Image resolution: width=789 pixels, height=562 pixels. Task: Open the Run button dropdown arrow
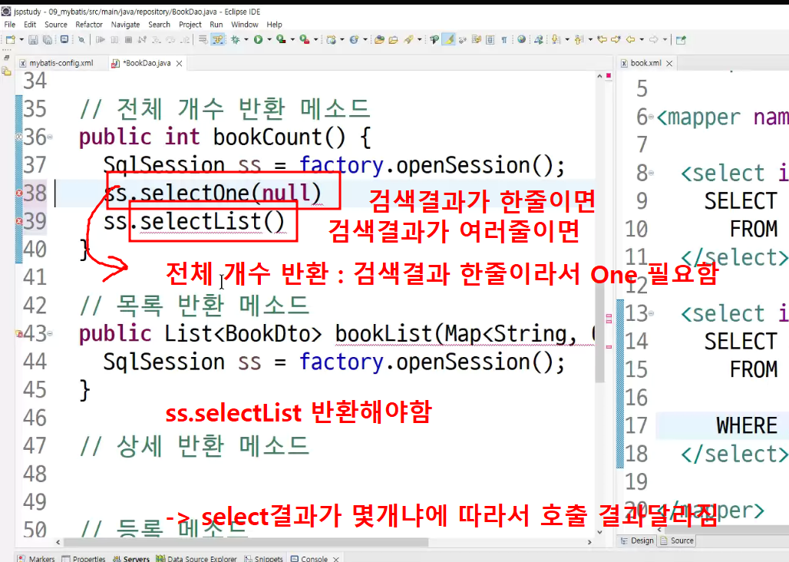(269, 40)
